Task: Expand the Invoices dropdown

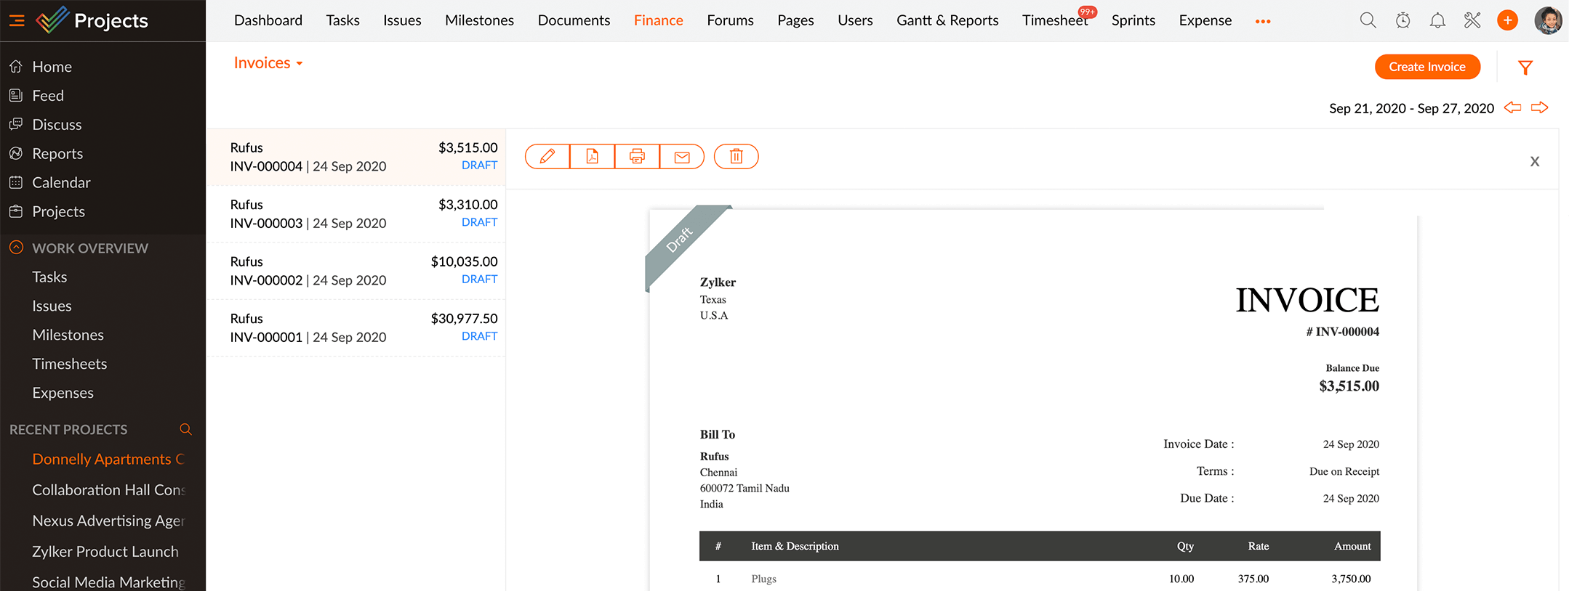Action: (x=268, y=63)
